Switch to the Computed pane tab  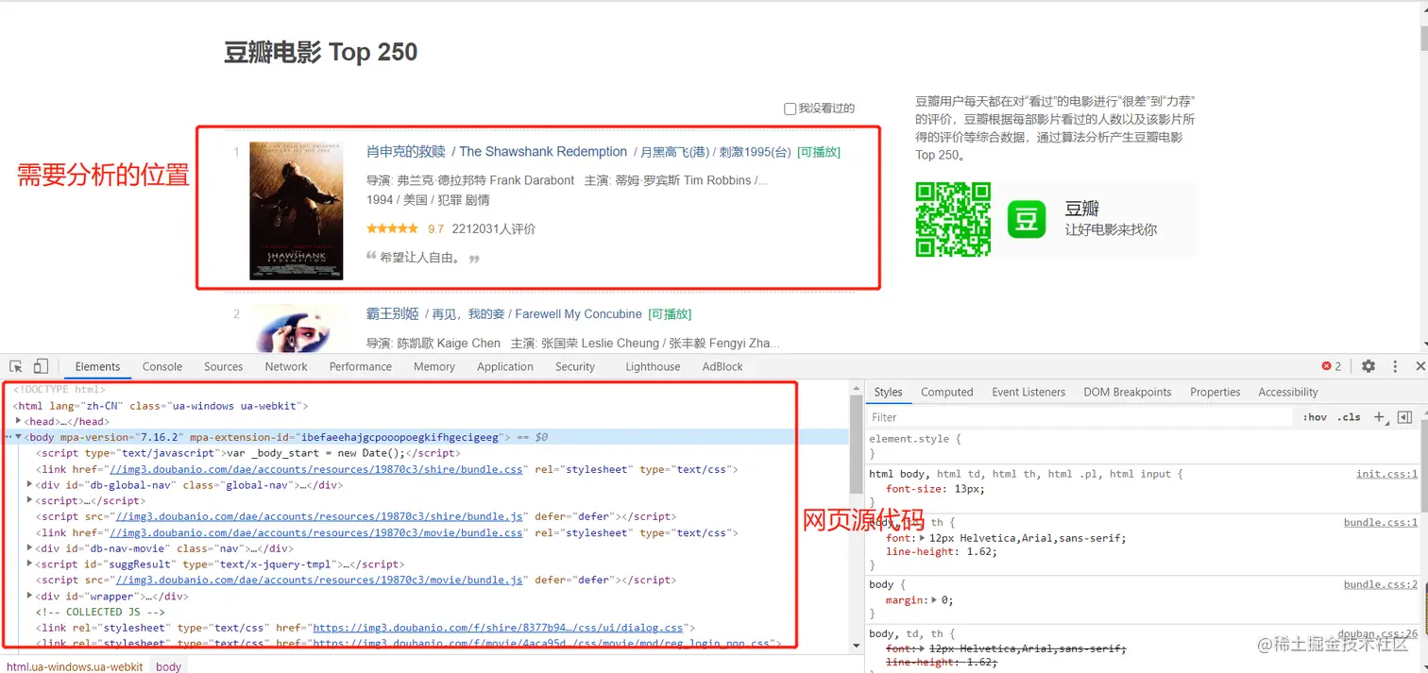pyautogui.click(x=946, y=392)
